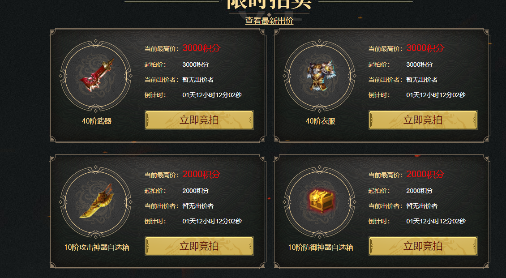The width and height of the screenshot is (506, 278).
Task: Click the 40阶衣服 item label
Action: pos(321,121)
